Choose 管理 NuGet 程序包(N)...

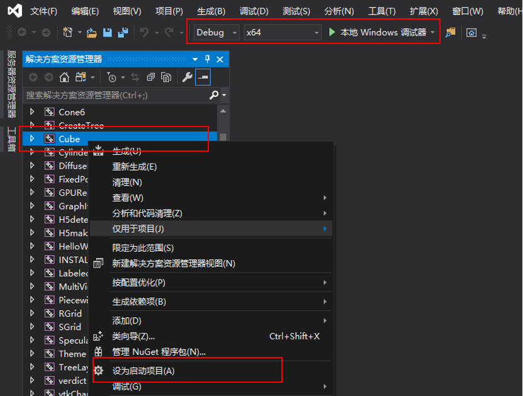coord(211,352)
